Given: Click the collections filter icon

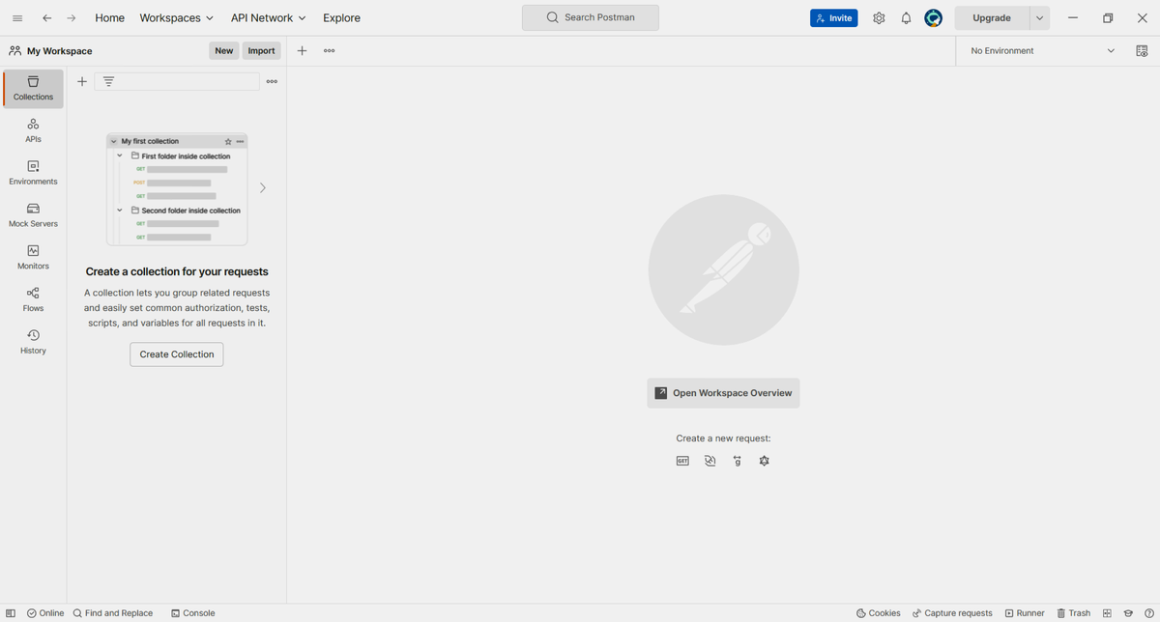Looking at the screenshot, I should point(108,81).
